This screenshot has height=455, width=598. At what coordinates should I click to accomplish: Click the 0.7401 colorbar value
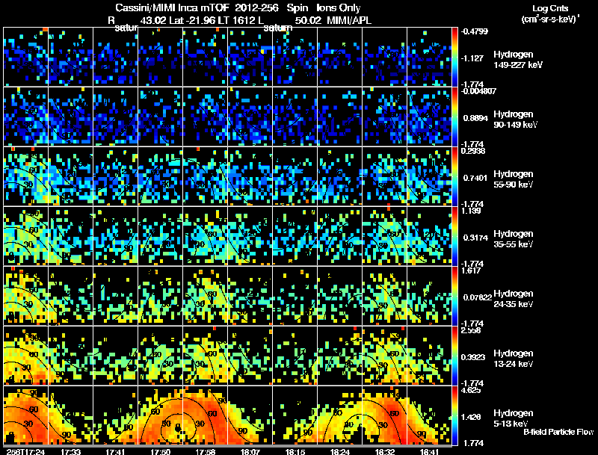(475, 178)
